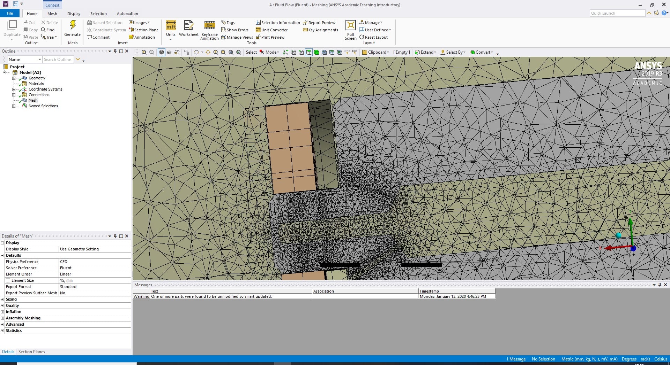This screenshot has width=670, height=365.
Task: Click the Generate mesh lightning icon
Action: 73,25
